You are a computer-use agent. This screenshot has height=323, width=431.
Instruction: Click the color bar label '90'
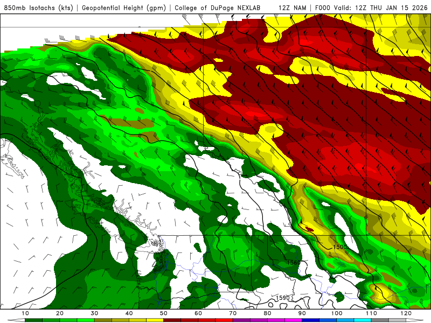[302, 313]
